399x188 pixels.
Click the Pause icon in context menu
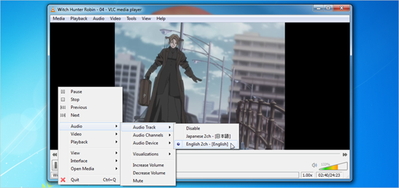click(x=63, y=92)
